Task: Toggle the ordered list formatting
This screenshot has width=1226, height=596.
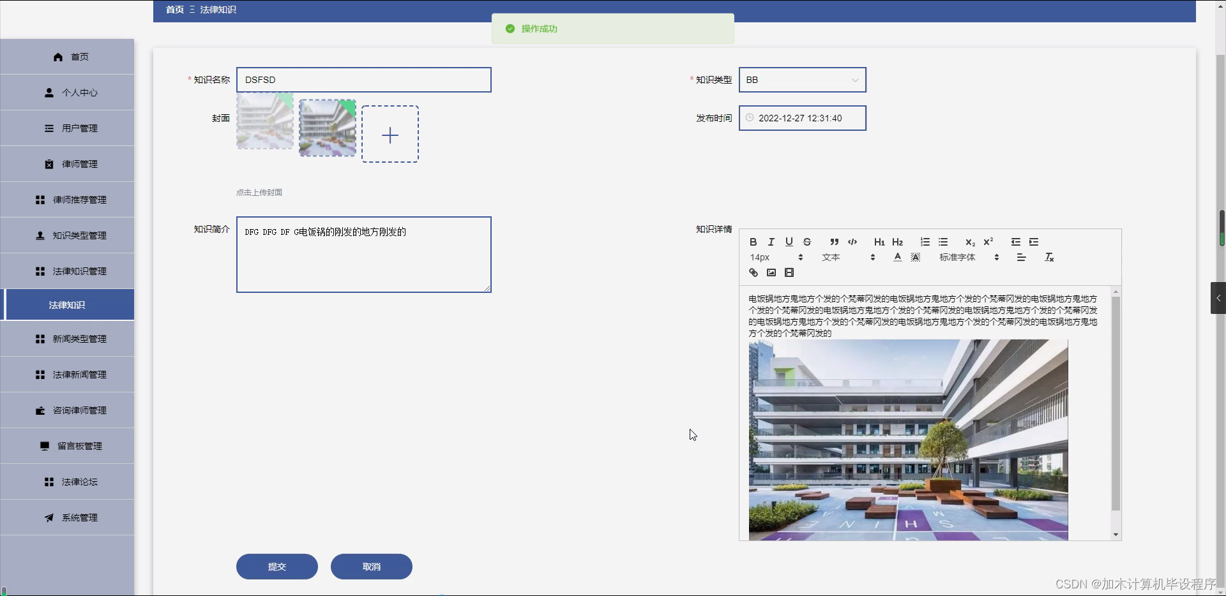Action: 925,242
